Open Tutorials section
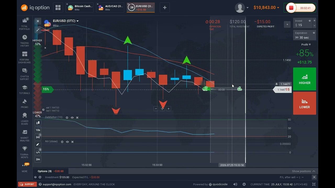Image resolution: width=335 pixels, height=188 pixels. tap(25, 90)
